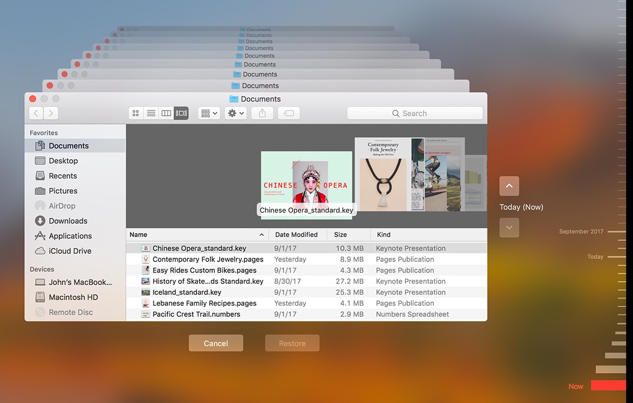Click the Chinese Opera_standard.key file icon

pos(146,248)
